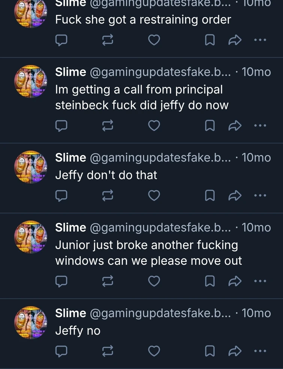This screenshot has height=369, width=283.
Task: Open the 'Jeffy don't do that' post text
Action: tap(106, 175)
